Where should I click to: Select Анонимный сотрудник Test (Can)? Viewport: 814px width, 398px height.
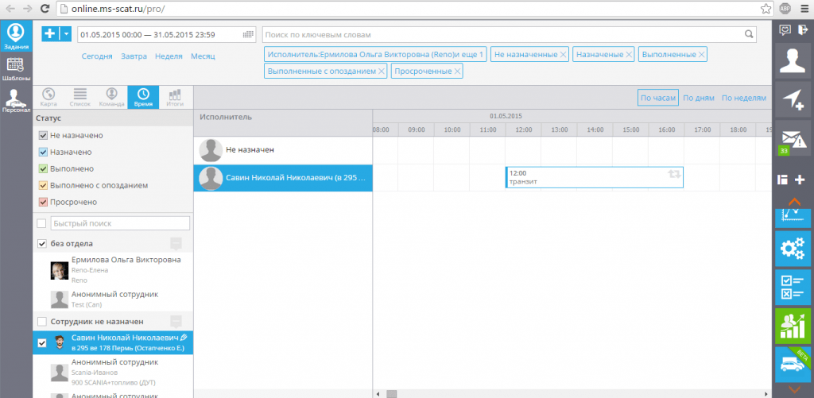[113, 299]
